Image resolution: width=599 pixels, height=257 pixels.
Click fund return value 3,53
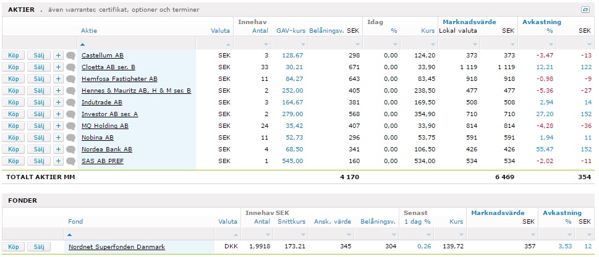[565, 246]
